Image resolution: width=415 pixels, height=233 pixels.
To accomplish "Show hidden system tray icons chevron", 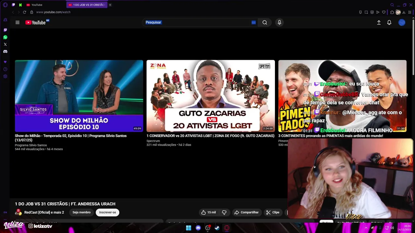I will click(366, 228).
